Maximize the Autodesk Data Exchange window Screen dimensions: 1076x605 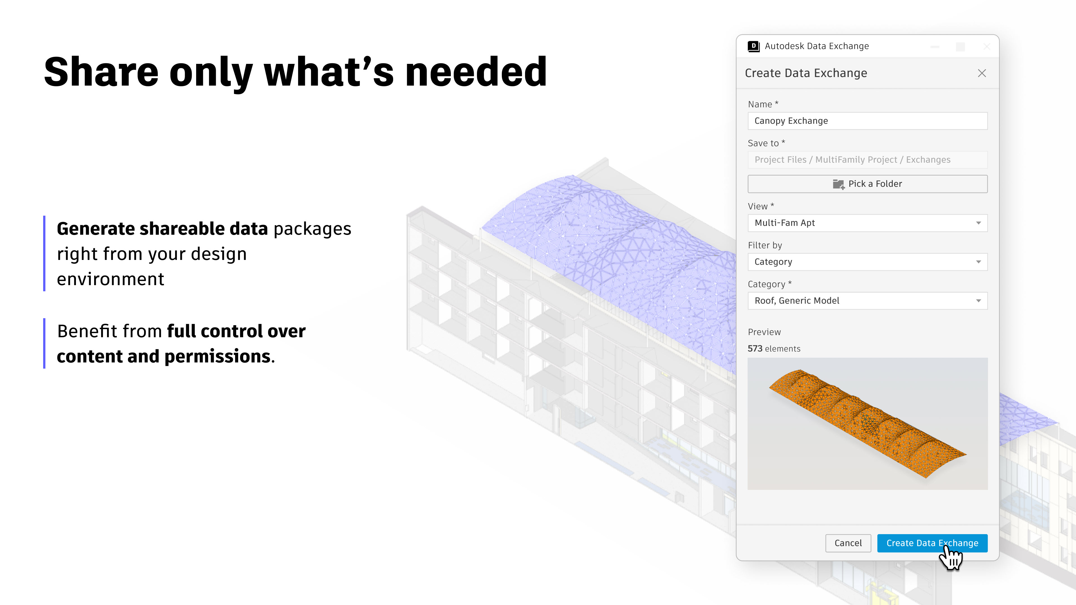(x=960, y=47)
